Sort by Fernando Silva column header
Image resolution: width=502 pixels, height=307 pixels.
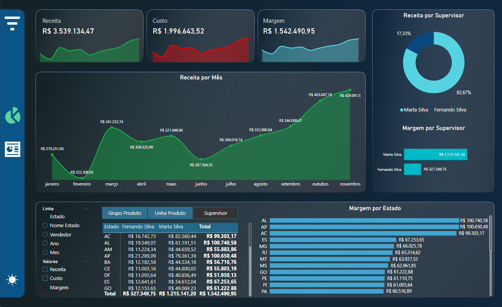[x=138, y=227]
